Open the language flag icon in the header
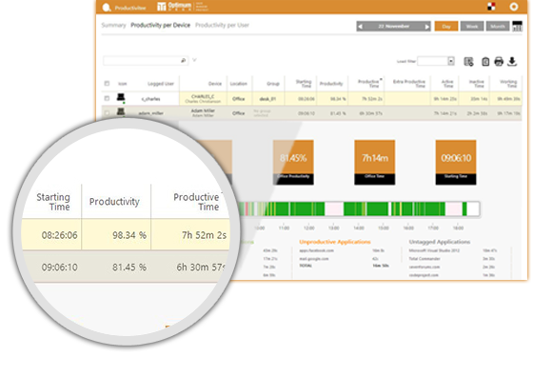Image resolution: width=533 pixels, height=377 pixels. click(x=491, y=7)
